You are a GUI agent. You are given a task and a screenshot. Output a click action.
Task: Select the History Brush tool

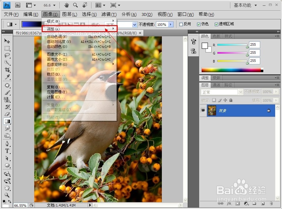(x=7, y=107)
